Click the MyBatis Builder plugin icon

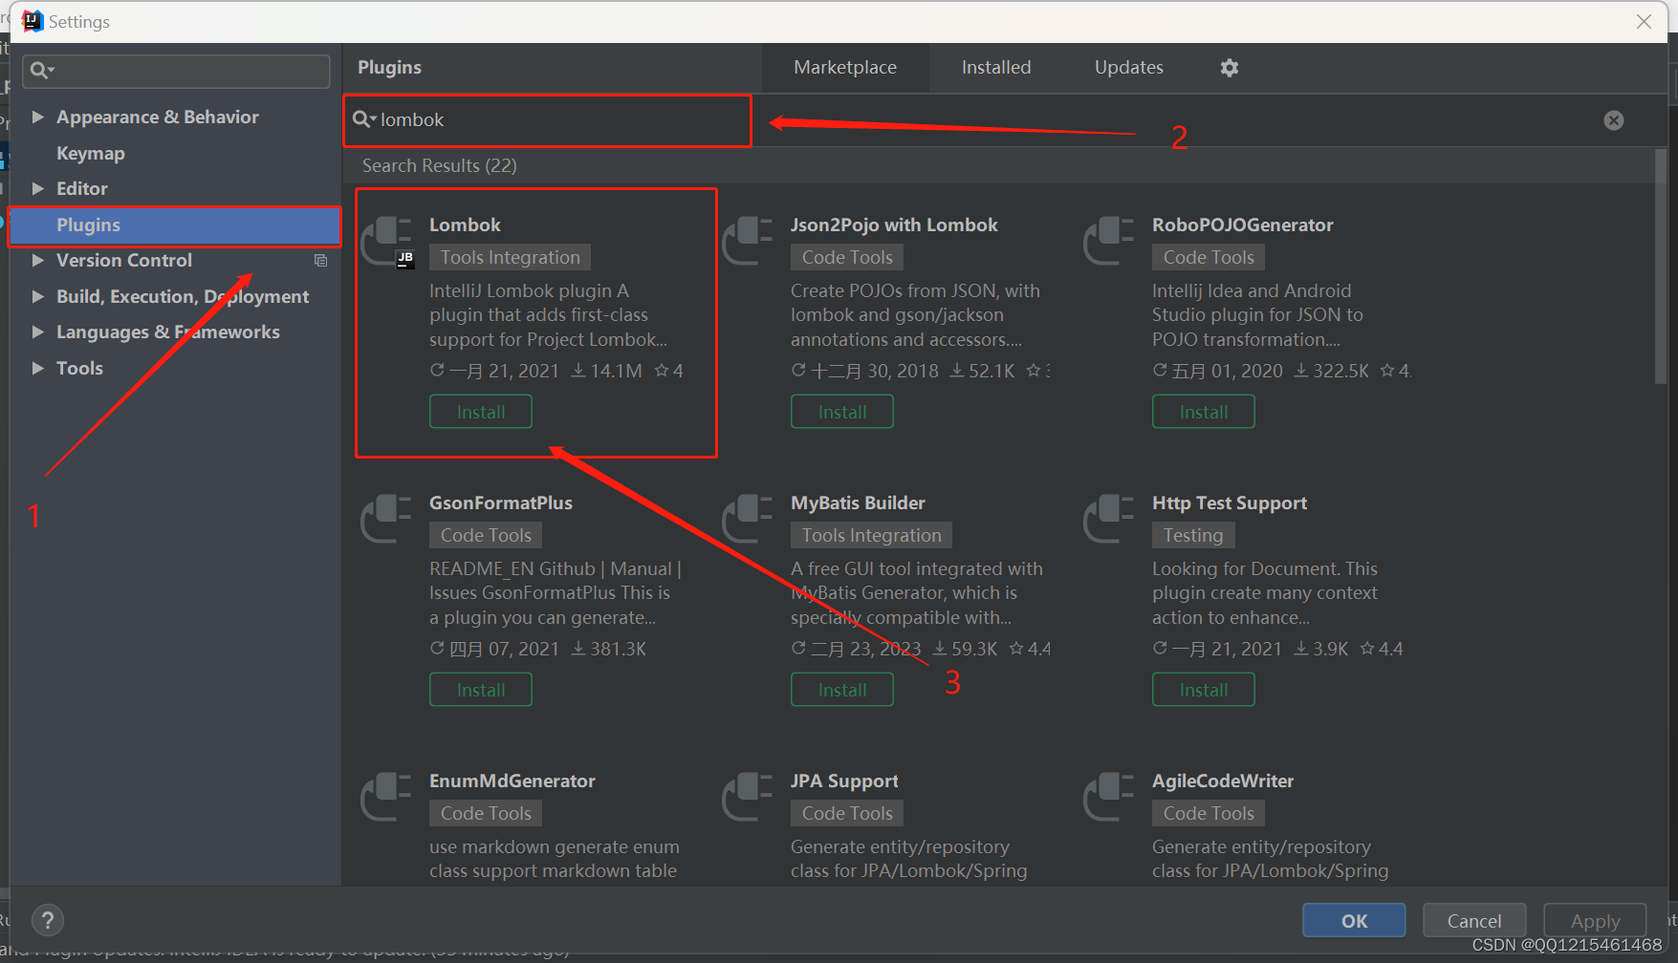[x=748, y=519]
